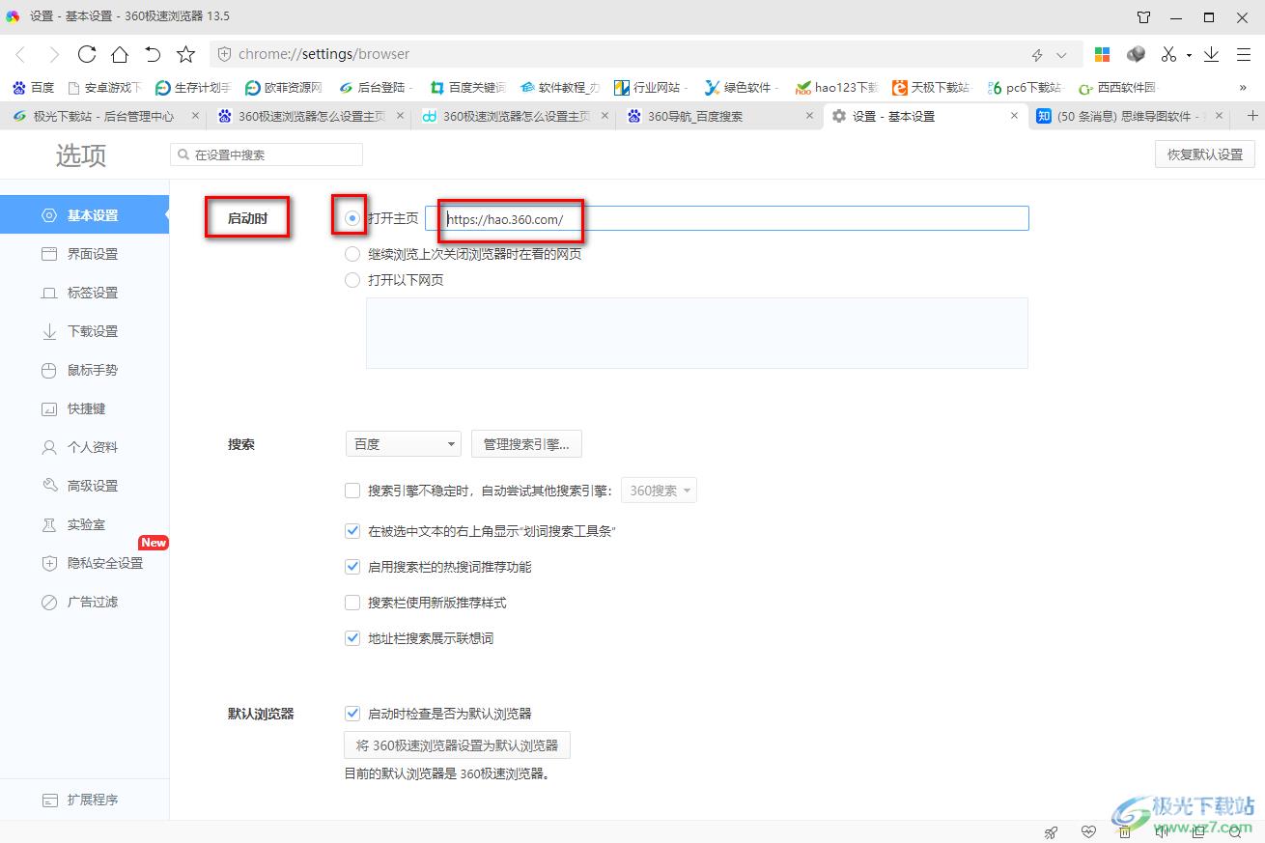Close the 设置 - 基本设置 tab
The height and width of the screenshot is (843, 1265).
[1014, 116]
